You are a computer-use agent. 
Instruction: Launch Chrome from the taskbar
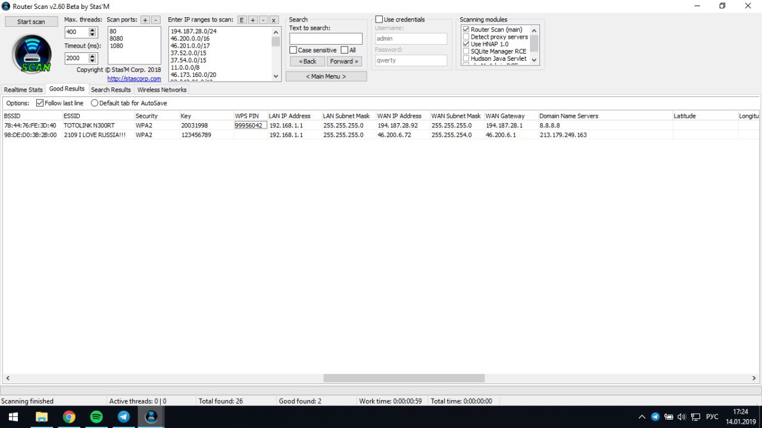(69, 417)
